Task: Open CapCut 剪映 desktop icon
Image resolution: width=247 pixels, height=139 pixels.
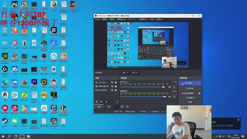Action: (x=54, y=31)
